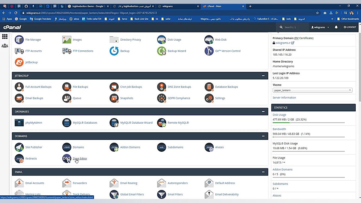Focus the cPanel search field
The width and height of the screenshot is (361, 203).
coord(294,27)
